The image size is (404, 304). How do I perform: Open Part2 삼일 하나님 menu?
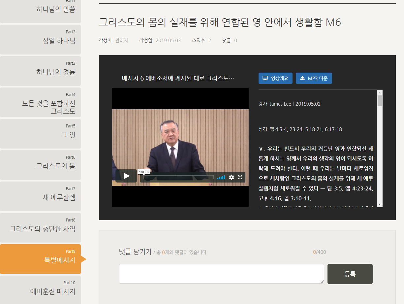coord(40,39)
